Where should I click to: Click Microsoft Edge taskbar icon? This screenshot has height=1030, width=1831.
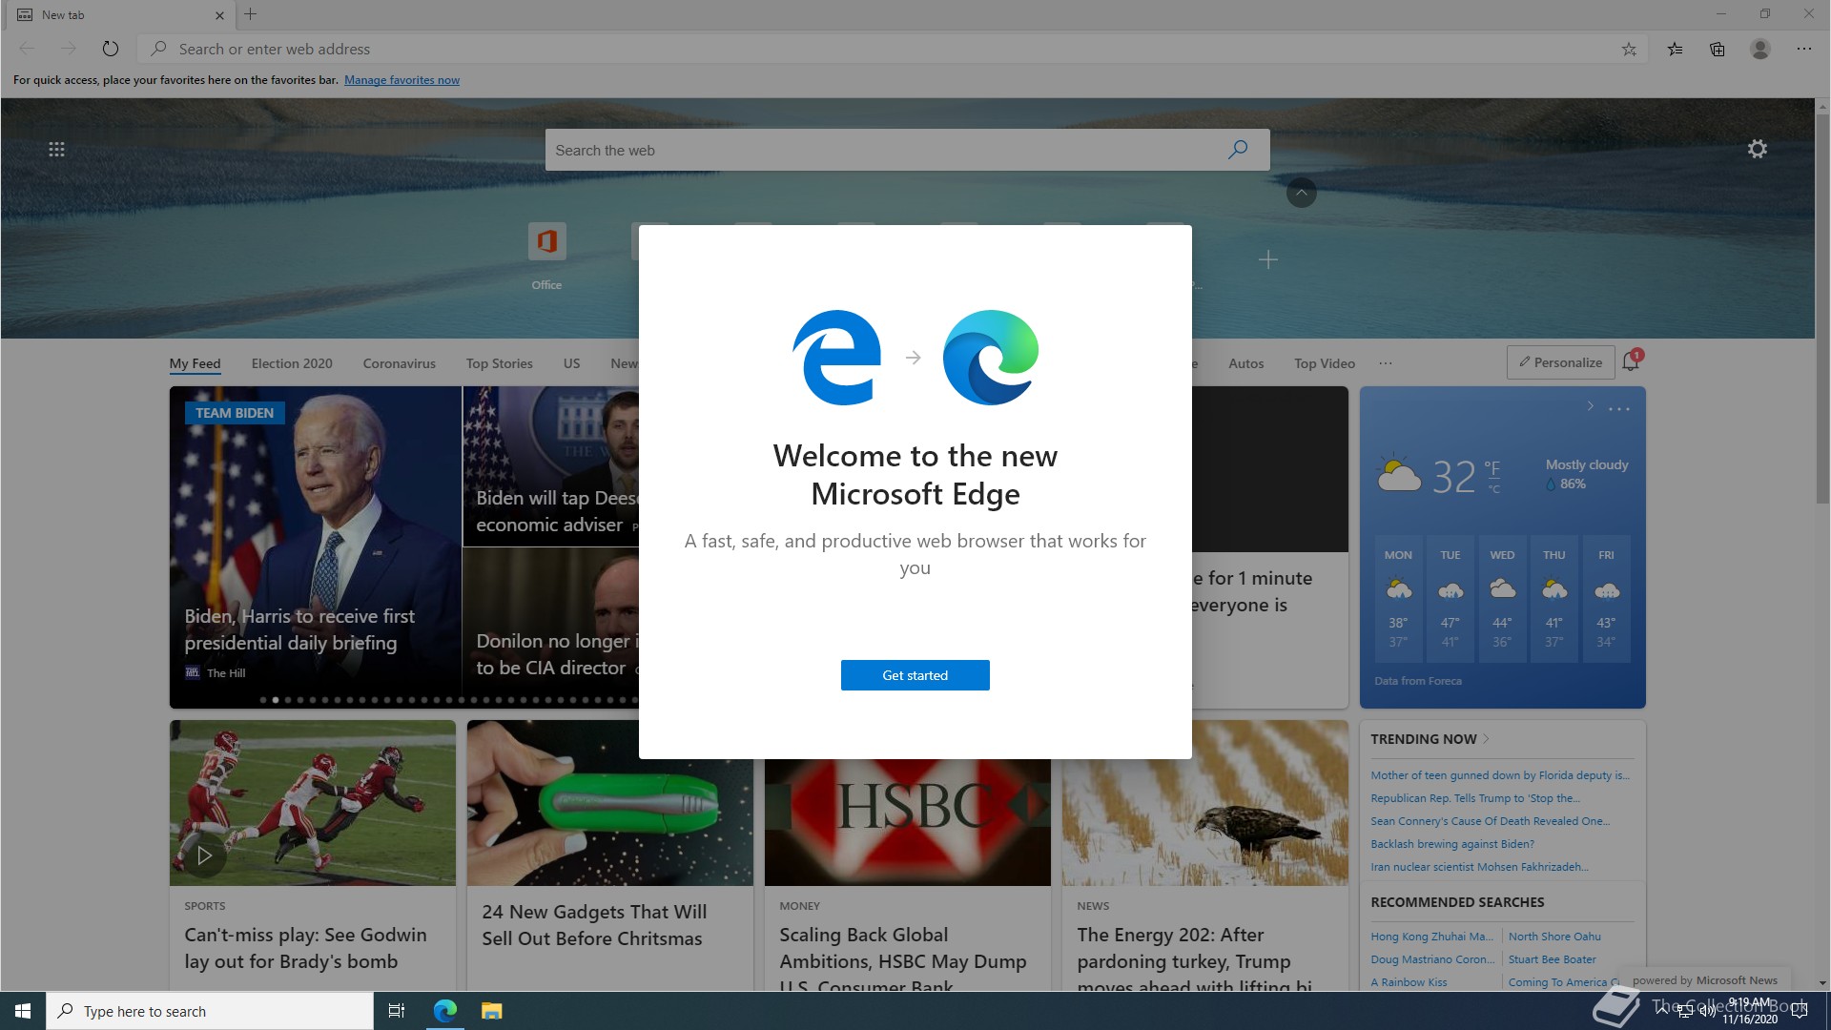(444, 1011)
